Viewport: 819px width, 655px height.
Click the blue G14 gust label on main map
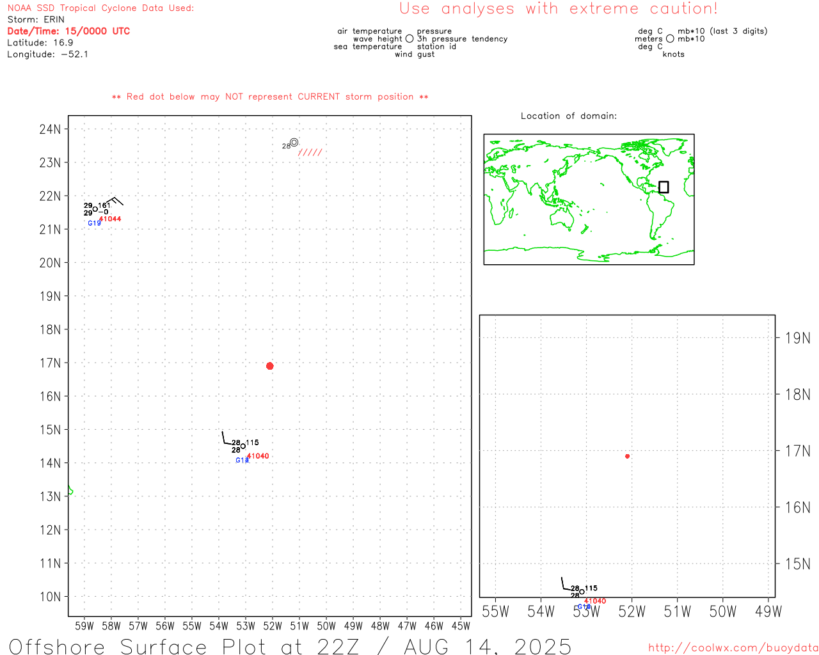coord(242,461)
